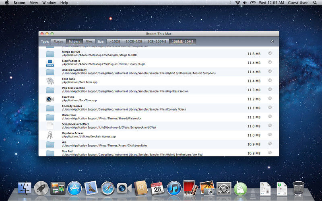The width and height of the screenshot is (322, 201).
Task: Open Mail stamp icon in Dock
Action: coord(91,188)
